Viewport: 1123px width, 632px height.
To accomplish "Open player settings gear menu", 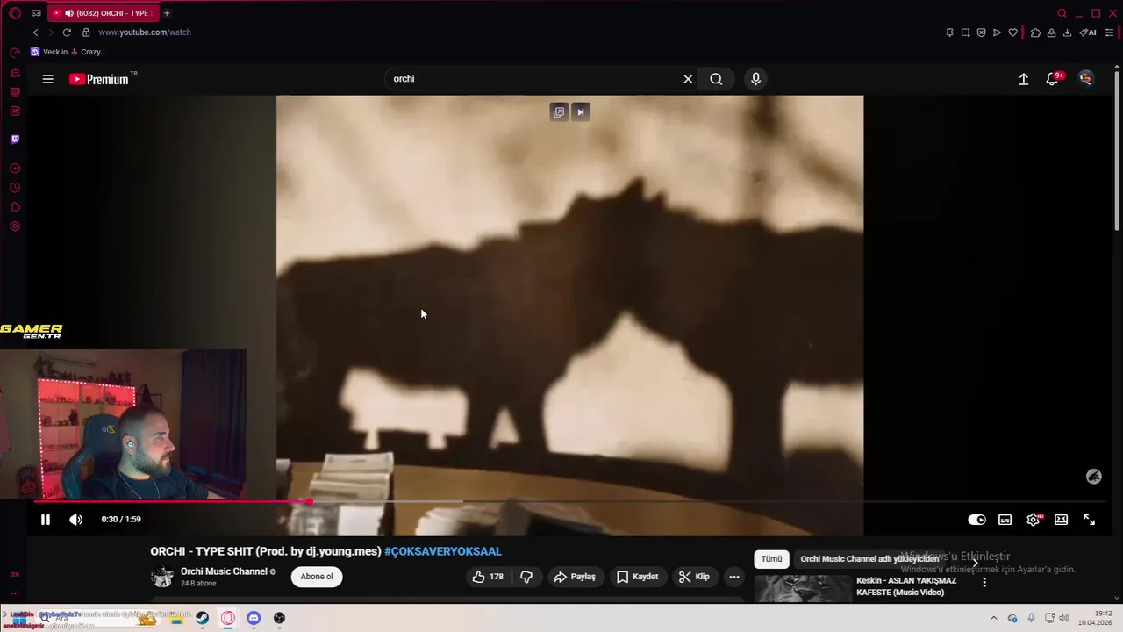I will (1034, 520).
